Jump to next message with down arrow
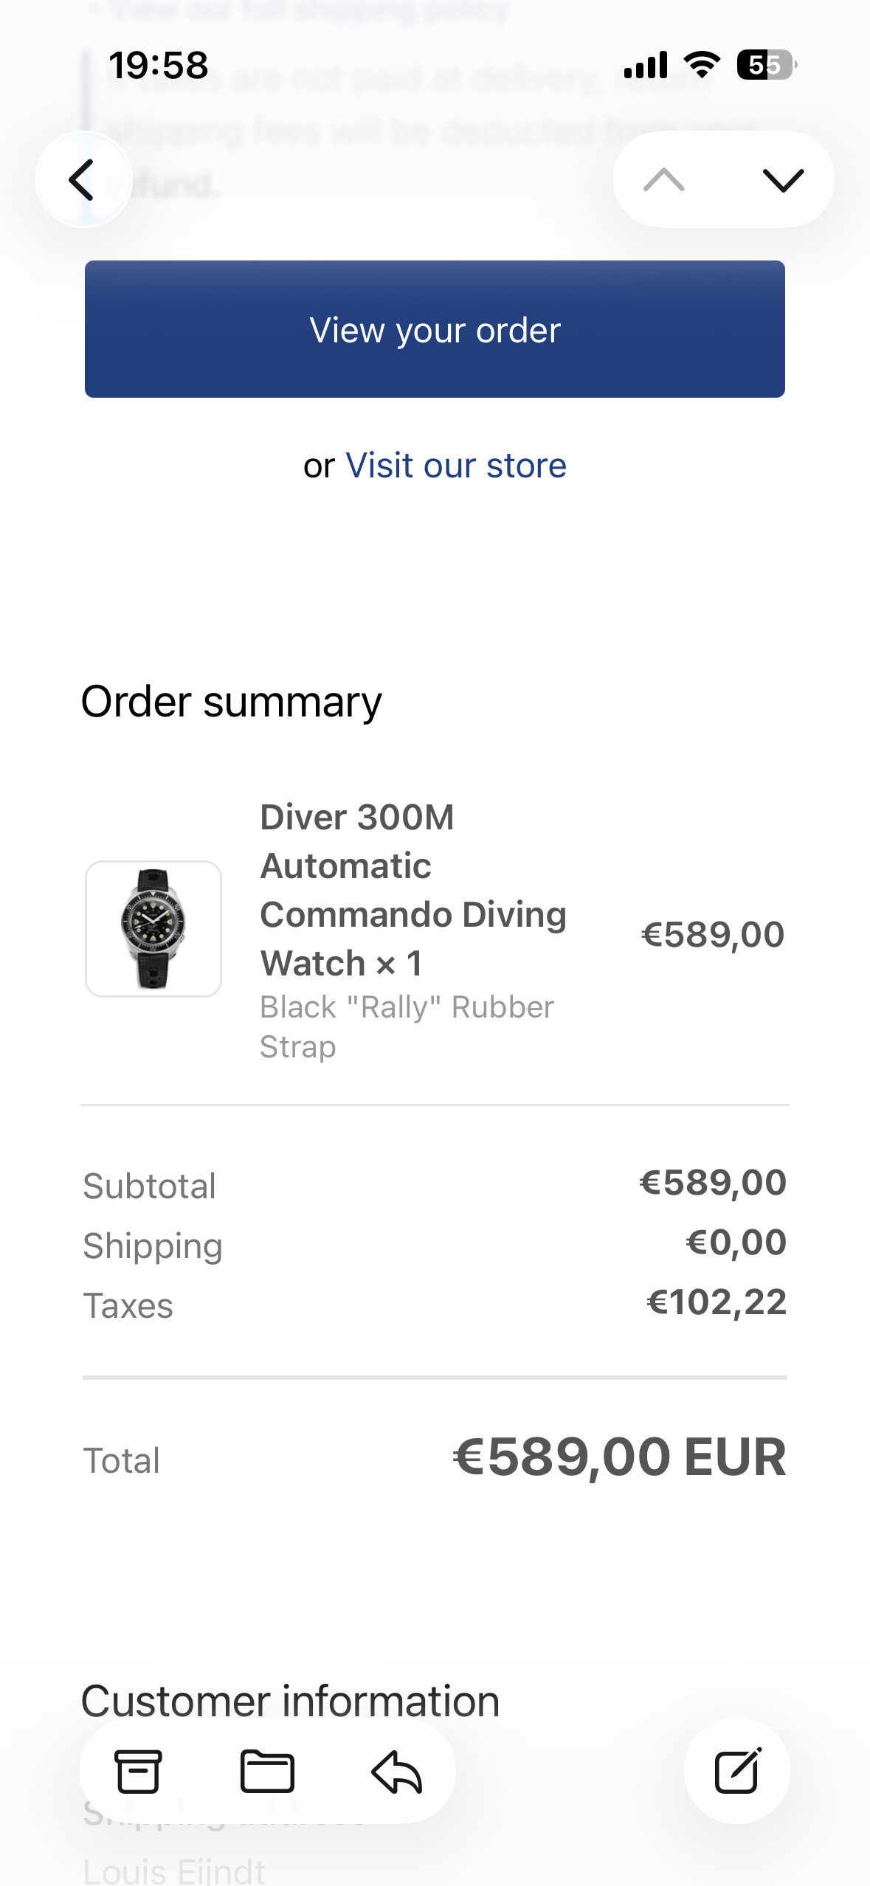870x1886 pixels. (782, 179)
